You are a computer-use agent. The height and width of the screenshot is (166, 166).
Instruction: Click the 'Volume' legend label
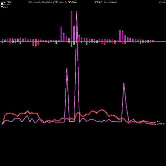[6, 5]
